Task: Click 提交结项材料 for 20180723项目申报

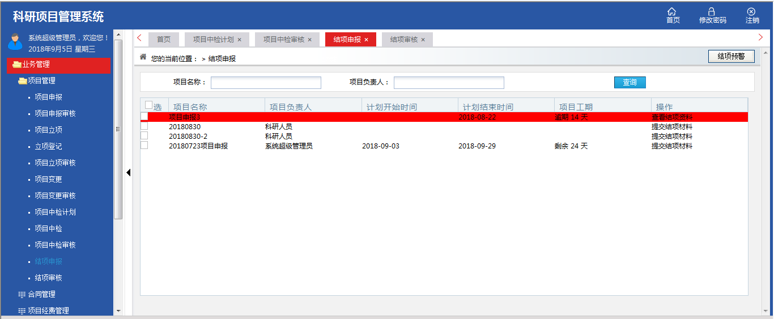Action: (x=672, y=146)
